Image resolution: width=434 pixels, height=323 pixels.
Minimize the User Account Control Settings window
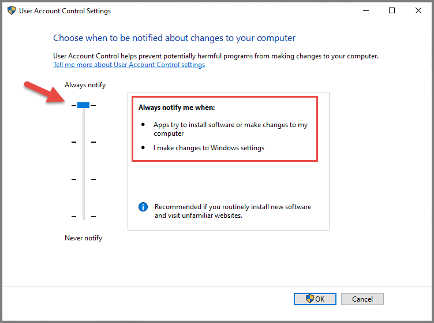(x=366, y=10)
